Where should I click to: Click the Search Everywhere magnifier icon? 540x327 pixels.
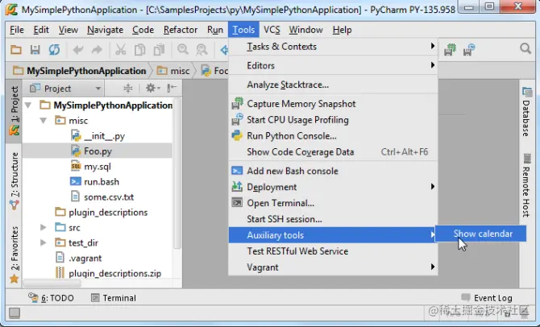click(x=525, y=49)
